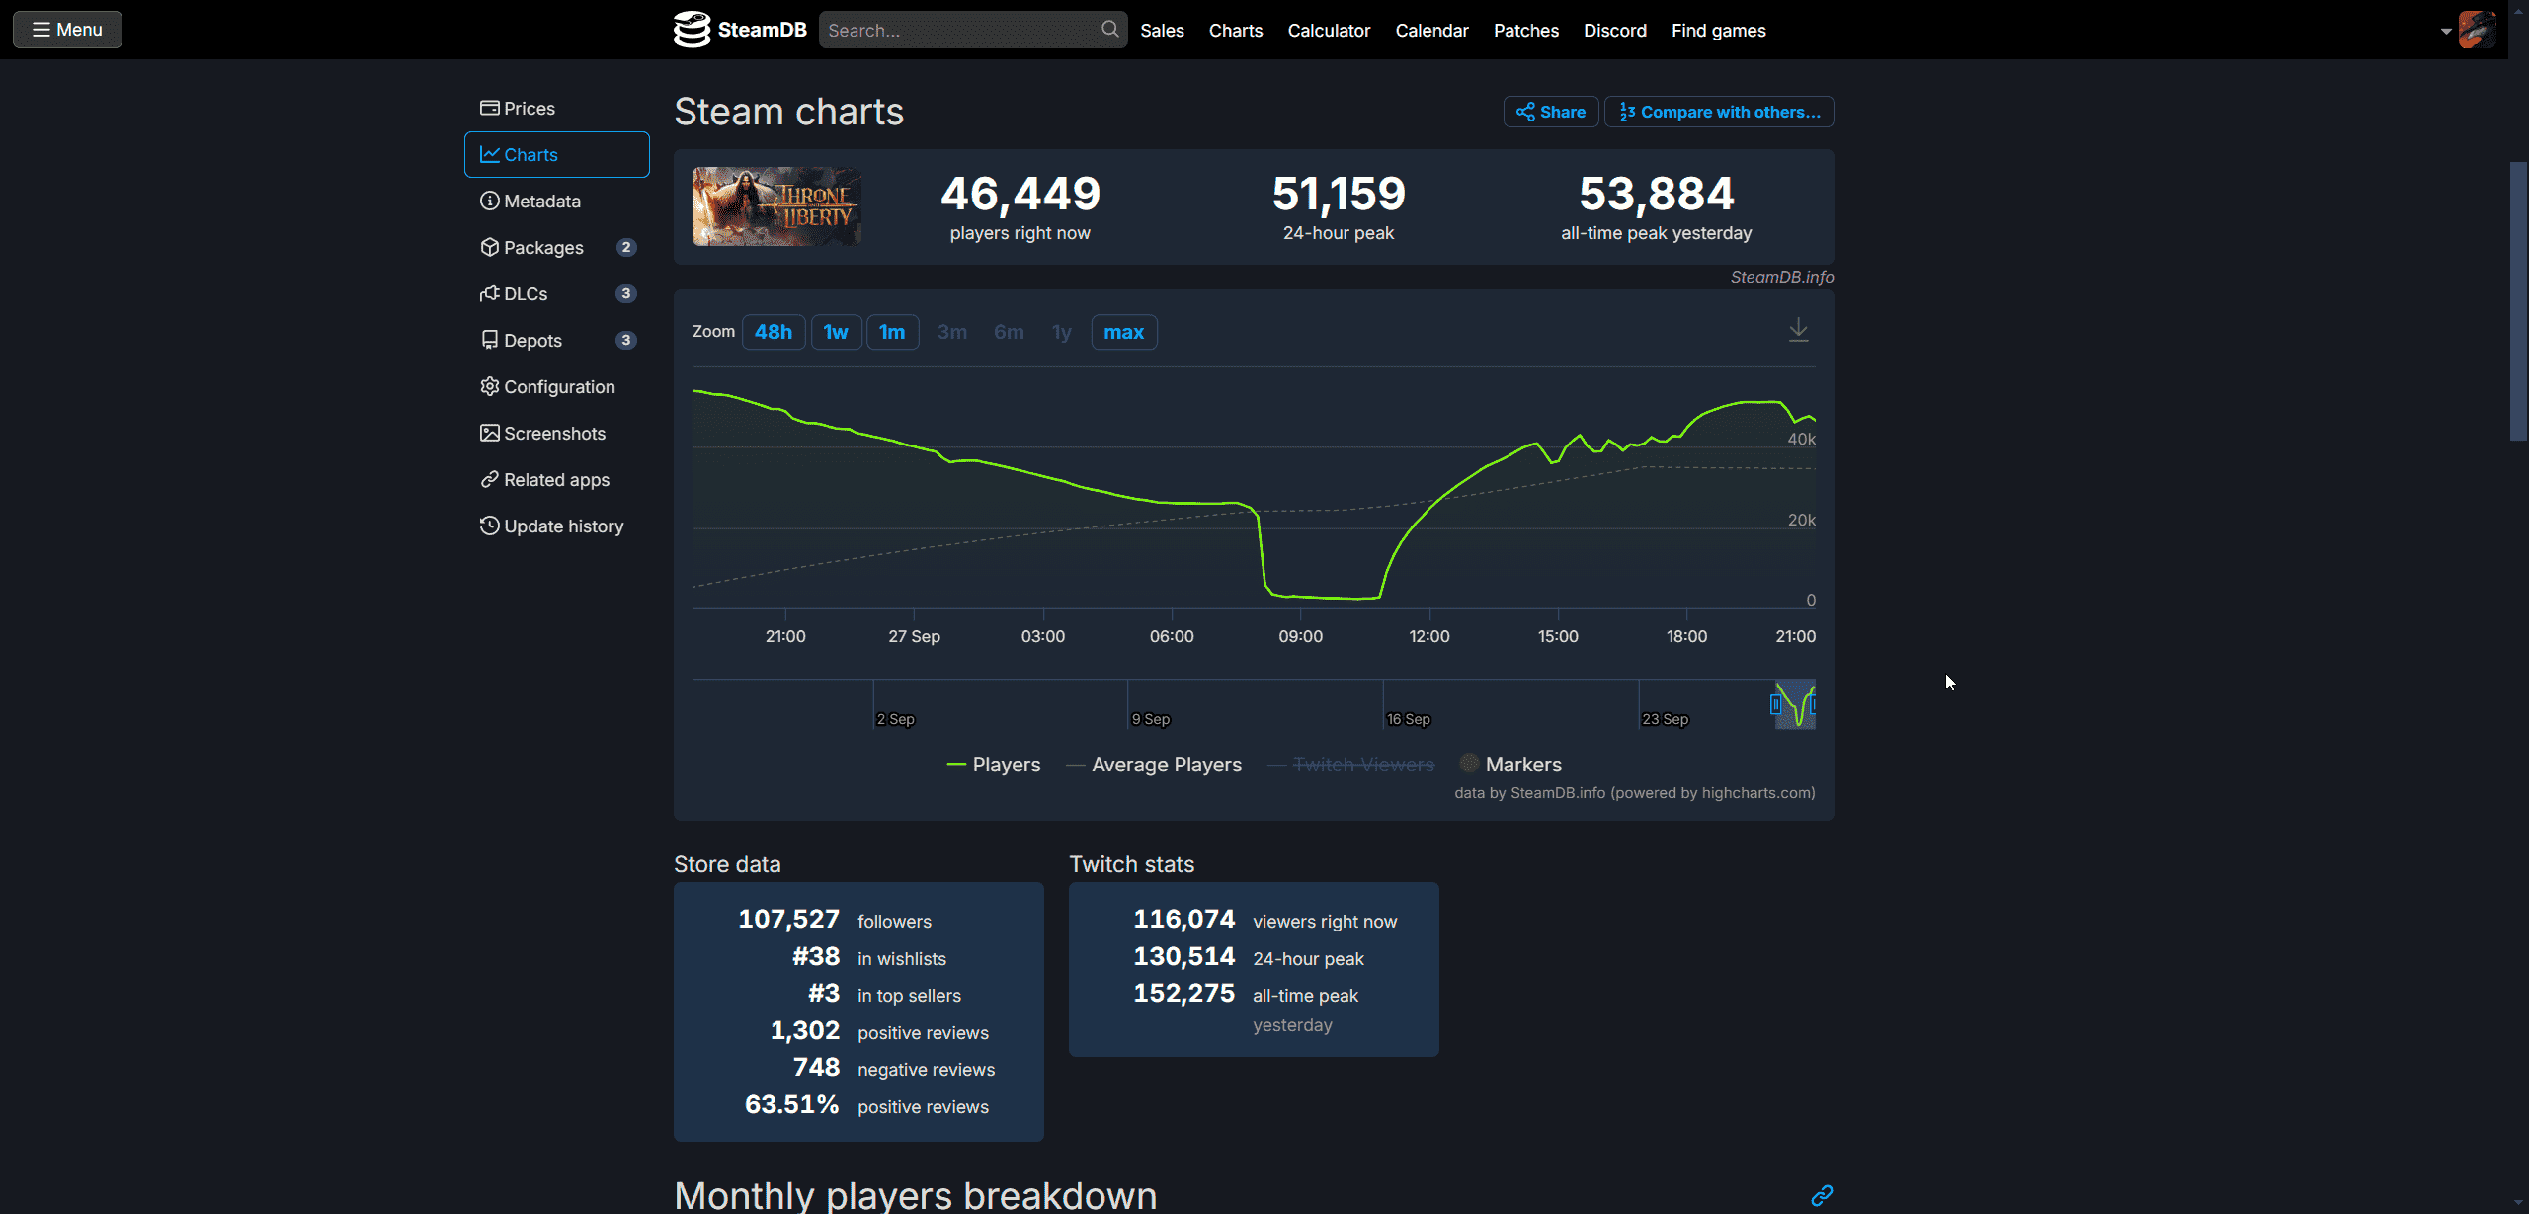Viewport: 2529px width, 1214px height.
Task: Click the chart navigator range handle
Action: pos(1775,704)
